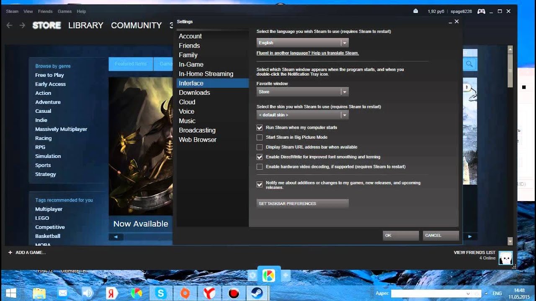Toggle Notify me about additions checkbox
Screen dimensions: 536x301
coord(260,184)
